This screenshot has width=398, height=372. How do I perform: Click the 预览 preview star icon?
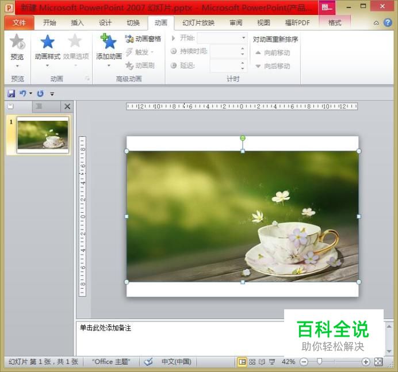tap(17, 41)
